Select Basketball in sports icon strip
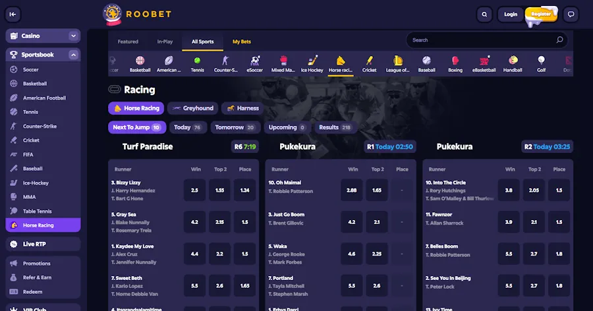593x311 pixels. pos(140,64)
